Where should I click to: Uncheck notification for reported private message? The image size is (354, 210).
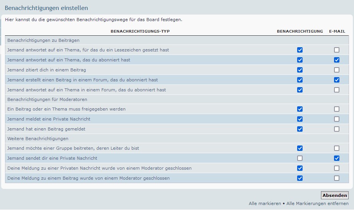point(300,119)
